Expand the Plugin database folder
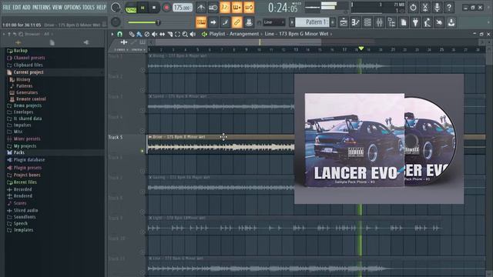Screen dimensions: 493x277 coord(29,160)
